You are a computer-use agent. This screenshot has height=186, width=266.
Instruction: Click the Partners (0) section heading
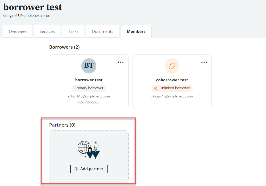tap(62, 125)
